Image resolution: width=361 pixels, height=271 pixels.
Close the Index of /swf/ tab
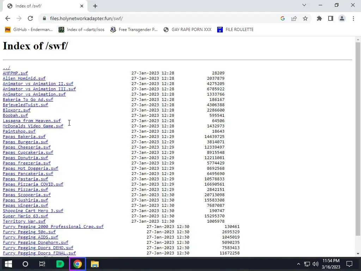coord(82,6)
